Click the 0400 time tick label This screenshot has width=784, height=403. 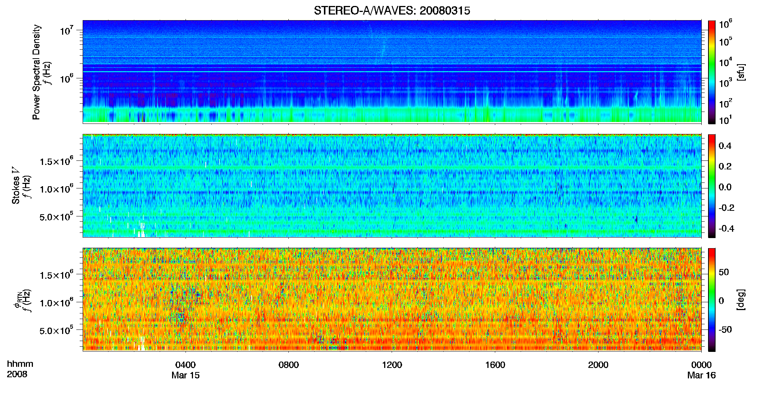186,365
